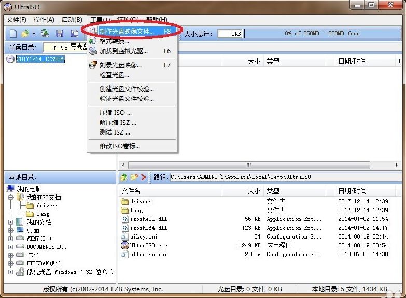Image resolution: width=406 pixels, height=298 pixels.
Task: Click the Save As toolbar icon
Action: [74, 33]
